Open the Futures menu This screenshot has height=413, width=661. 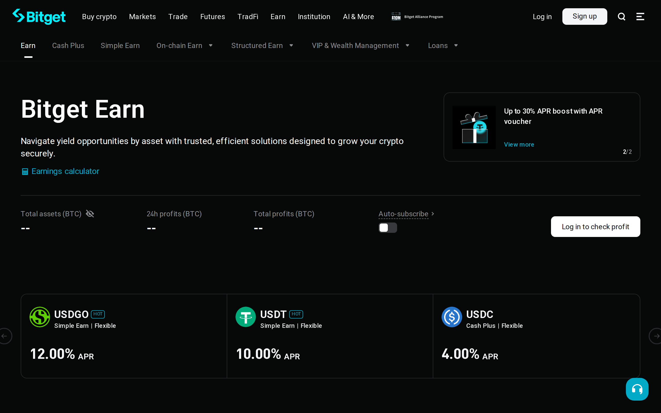point(213,17)
